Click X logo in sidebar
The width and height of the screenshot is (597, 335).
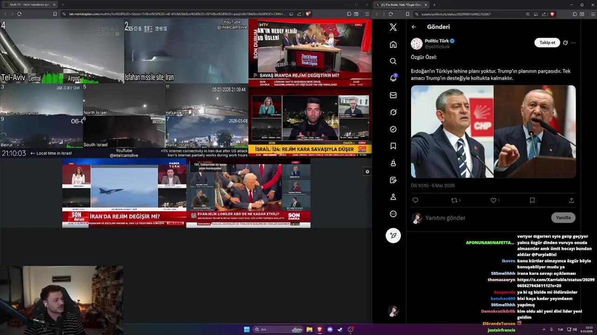click(393, 27)
